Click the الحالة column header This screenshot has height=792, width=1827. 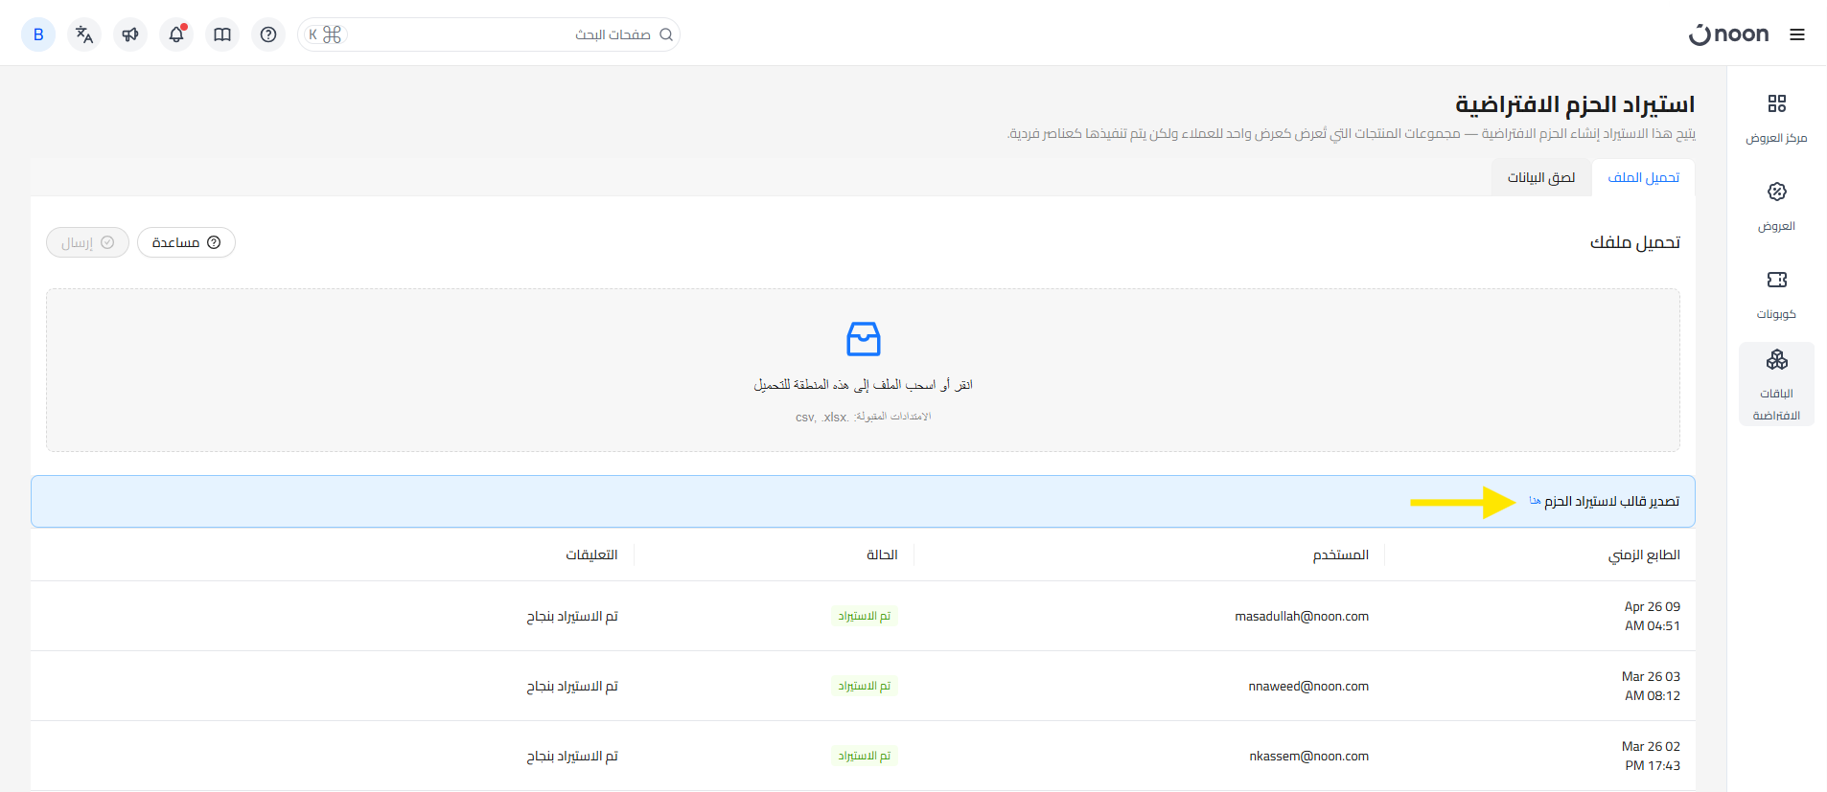tap(881, 554)
